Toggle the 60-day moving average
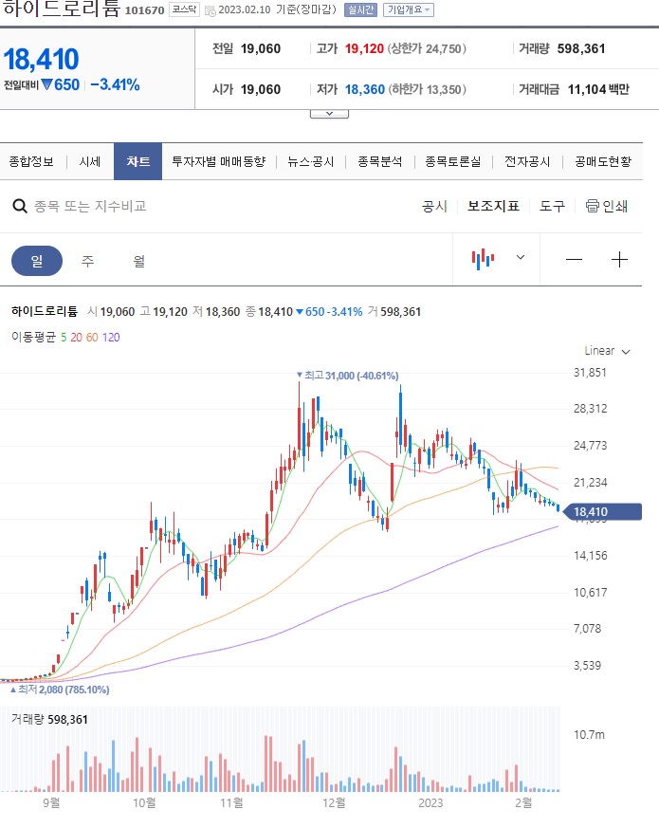This screenshot has height=828, width=659. pos(92,338)
